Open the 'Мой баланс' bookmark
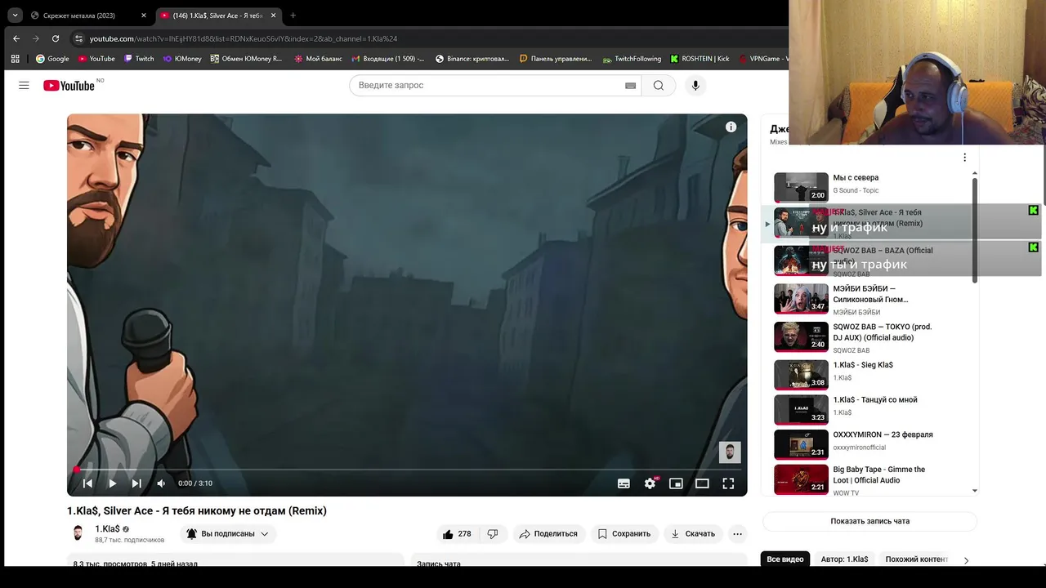1046x588 pixels. tap(319, 59)
